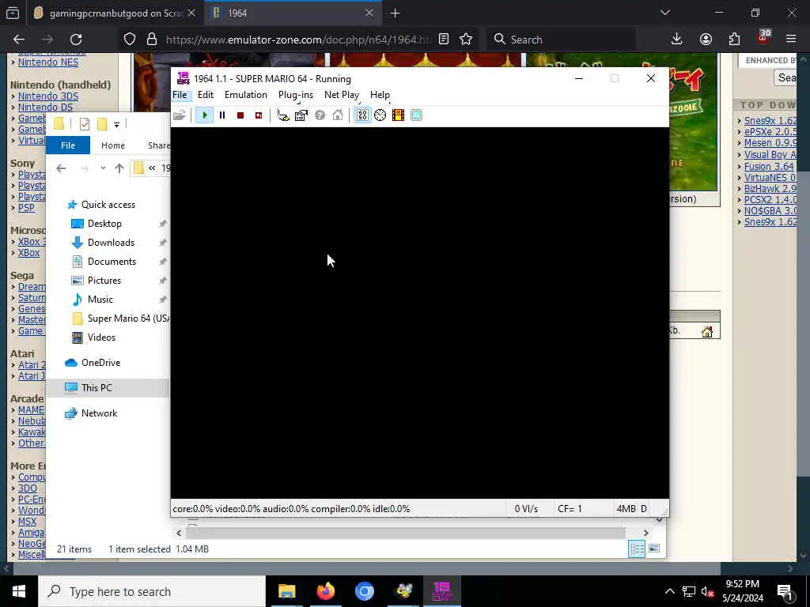Expand recent locations dropdown in File Explorer
810x607 pixels.
(103, 168)
